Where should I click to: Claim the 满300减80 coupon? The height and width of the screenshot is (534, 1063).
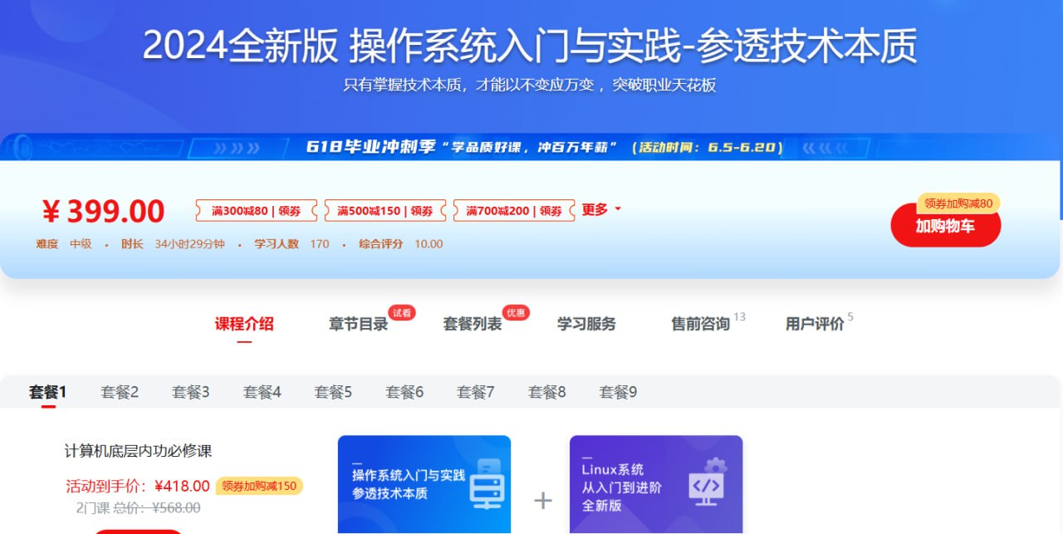256,211
